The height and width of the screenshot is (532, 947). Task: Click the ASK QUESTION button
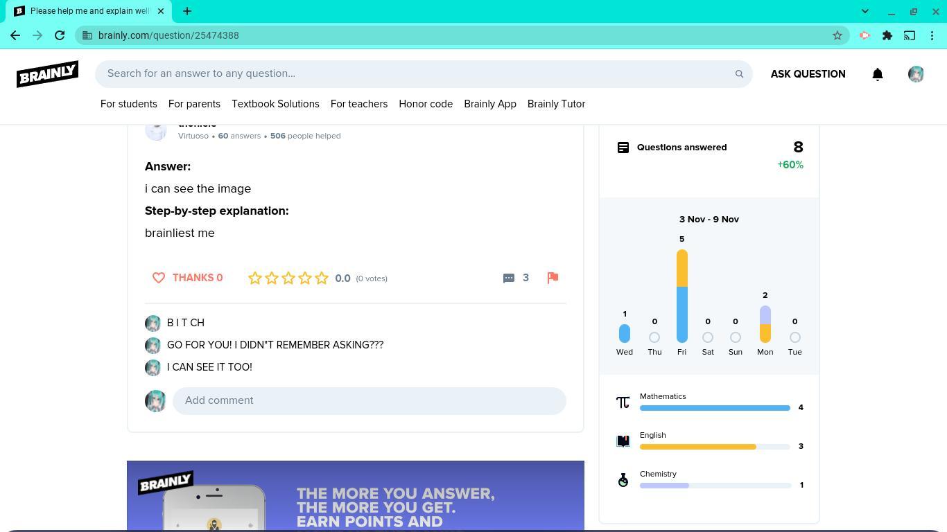pos(808,74)
